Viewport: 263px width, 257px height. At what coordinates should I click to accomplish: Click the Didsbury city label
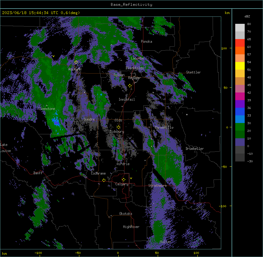point(117,132)
